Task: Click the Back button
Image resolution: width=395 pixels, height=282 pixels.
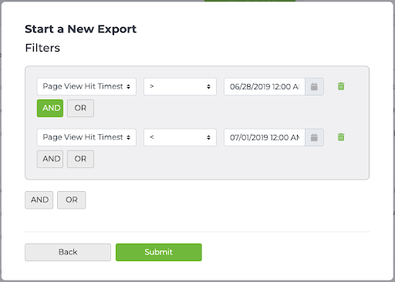Action: click(68, 252)
